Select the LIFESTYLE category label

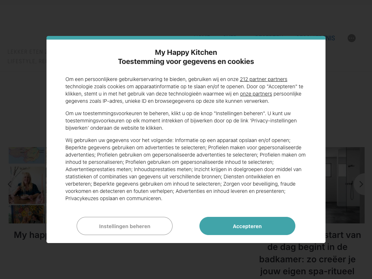21,61
